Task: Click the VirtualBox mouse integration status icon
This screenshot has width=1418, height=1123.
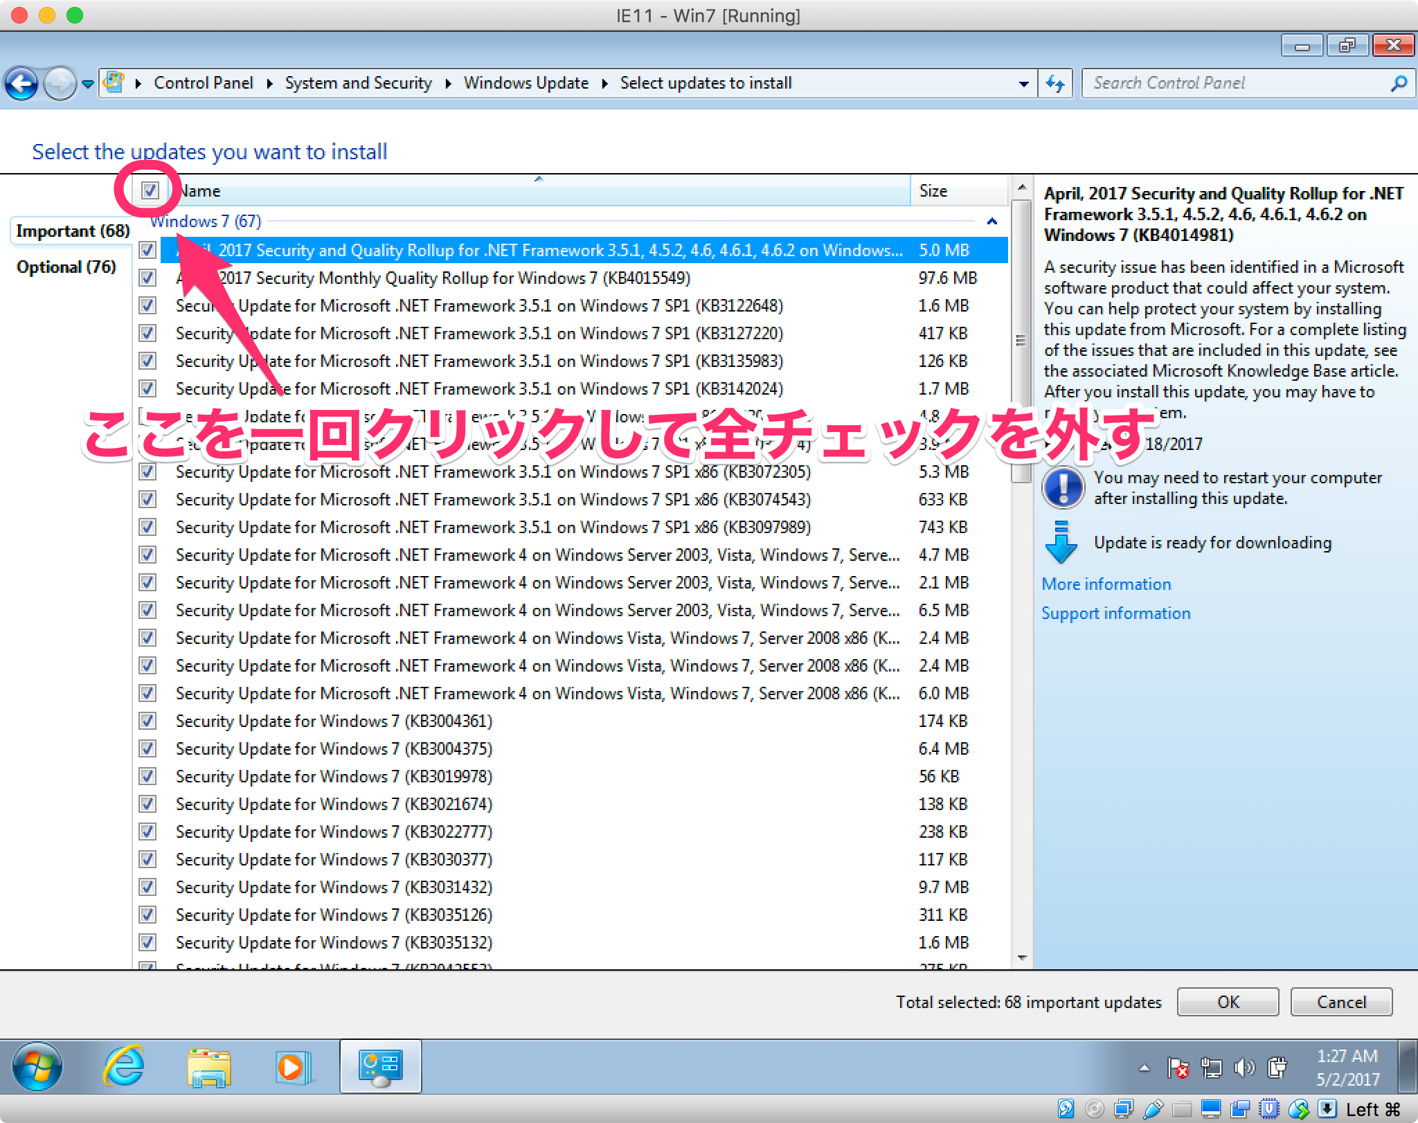Action: [1298, 1109]
